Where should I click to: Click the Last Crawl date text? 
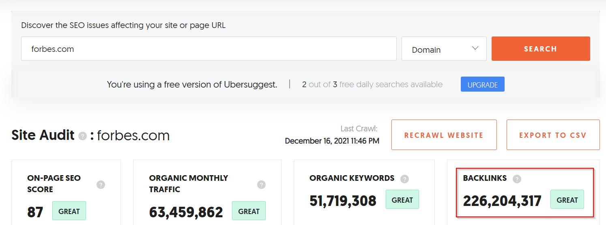coord(332,141)
